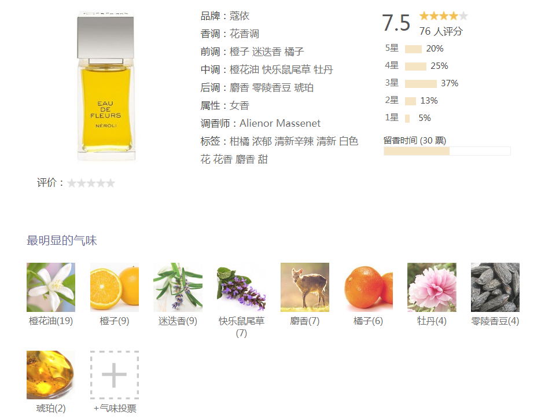This screenshot has height=419, width=541.
Task: Select the 琥珀 amber image
Action: click(51, 375)
